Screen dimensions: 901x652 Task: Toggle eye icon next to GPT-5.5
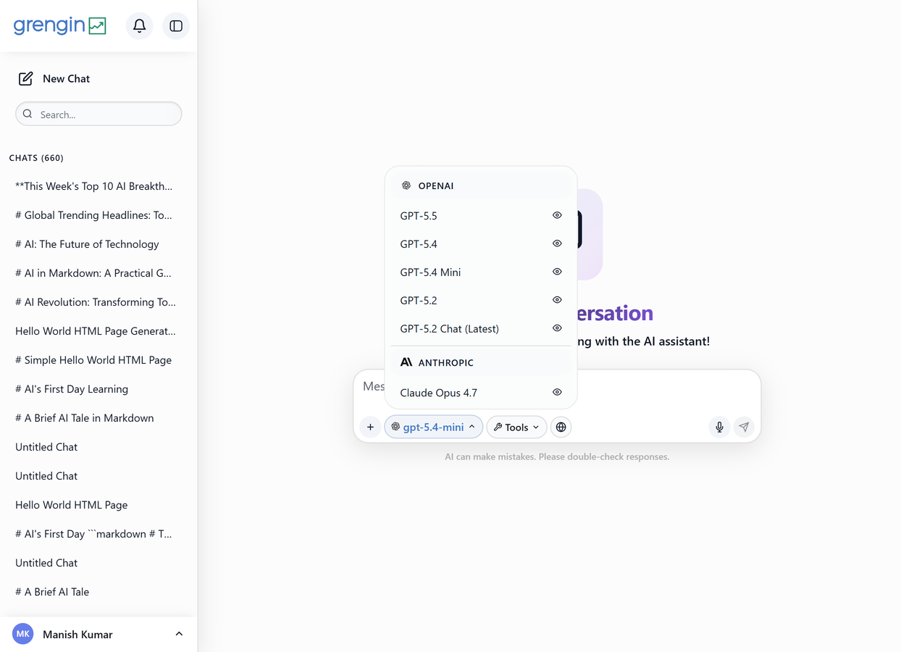(x=557, y=215)
